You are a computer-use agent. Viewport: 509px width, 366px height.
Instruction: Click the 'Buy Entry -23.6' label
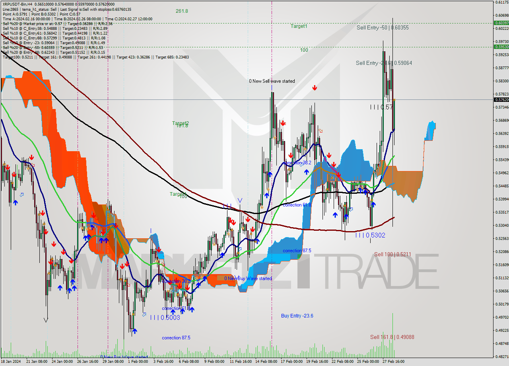(297, 316)
